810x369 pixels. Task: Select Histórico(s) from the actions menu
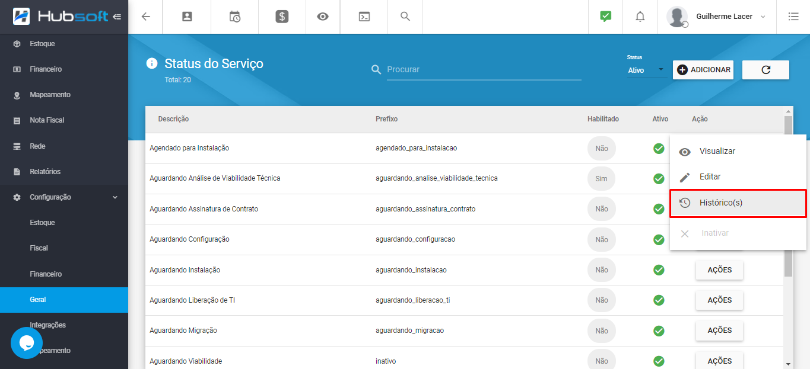(x=738, y=203)
